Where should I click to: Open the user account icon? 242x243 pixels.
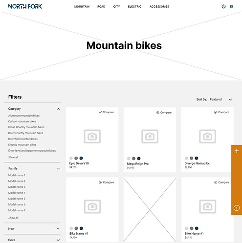click(x=223, y=6)
